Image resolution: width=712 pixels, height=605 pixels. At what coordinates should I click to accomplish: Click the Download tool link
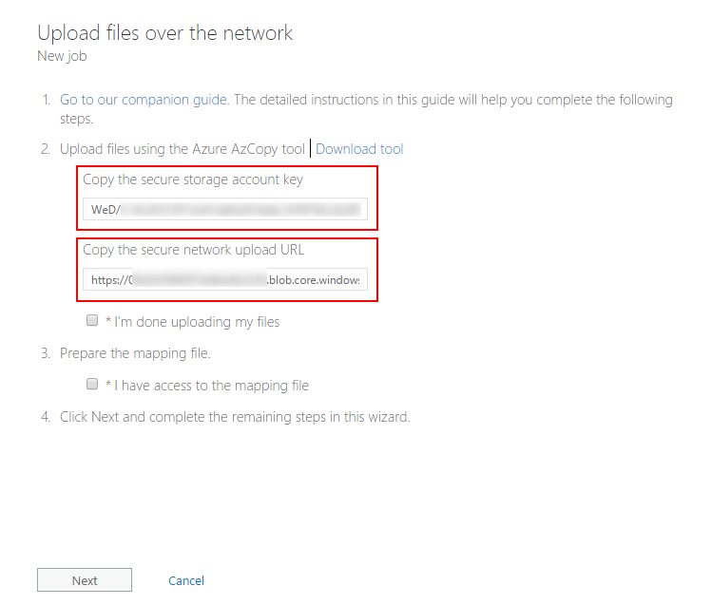359,149
